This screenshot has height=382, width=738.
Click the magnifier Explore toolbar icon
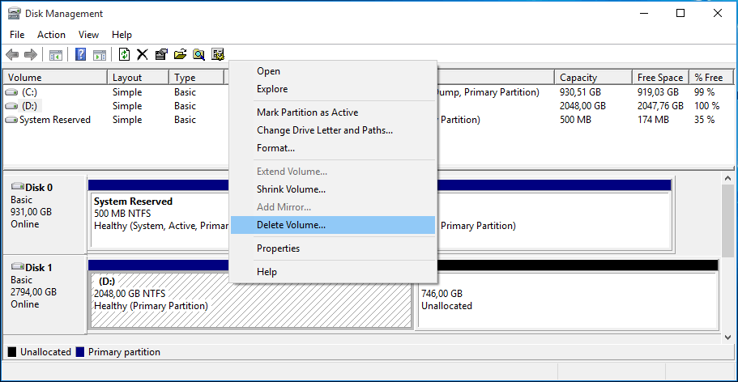click(198, 54)
